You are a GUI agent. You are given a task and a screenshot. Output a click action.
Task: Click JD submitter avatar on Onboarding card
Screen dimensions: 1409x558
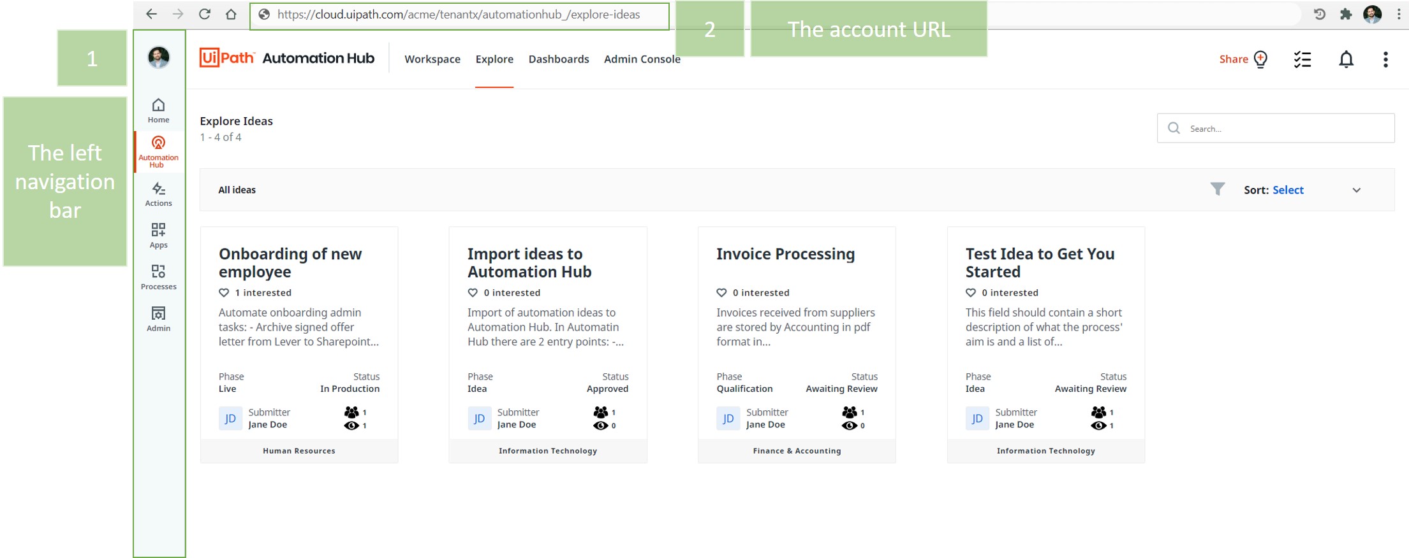230,418
